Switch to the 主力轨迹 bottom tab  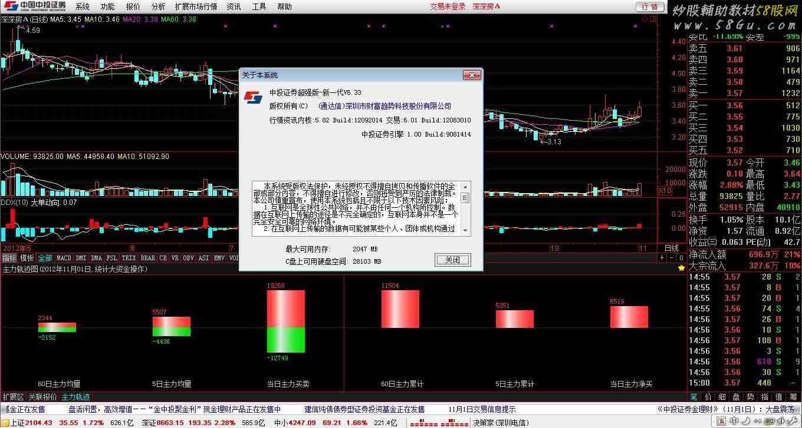pos(76,397)
